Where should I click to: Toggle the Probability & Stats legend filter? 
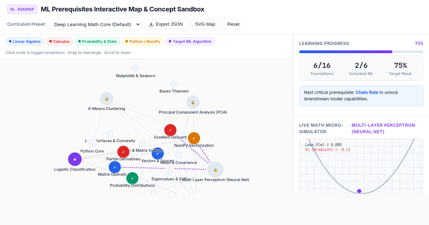click(x=98, y=41)
